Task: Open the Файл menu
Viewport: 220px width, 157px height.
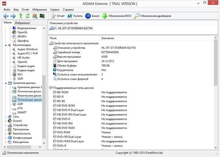Action: [7, 9]
